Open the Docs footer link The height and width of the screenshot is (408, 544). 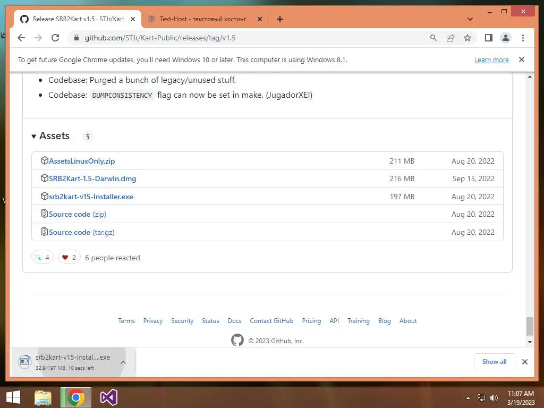(x=234, y=321)
